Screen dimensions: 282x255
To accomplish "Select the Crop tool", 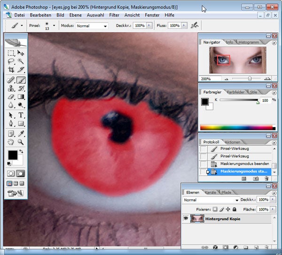I will (x=11, y=69).
